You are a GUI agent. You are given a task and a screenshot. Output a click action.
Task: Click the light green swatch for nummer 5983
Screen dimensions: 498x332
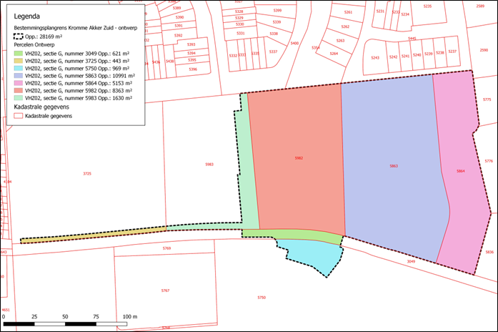pyautogui.click(x=19, y=98)
